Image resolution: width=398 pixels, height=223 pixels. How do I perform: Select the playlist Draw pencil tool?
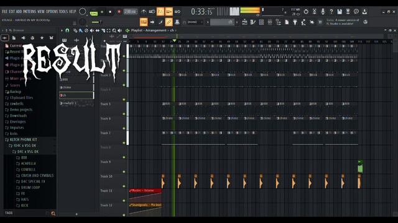point(75,30)
